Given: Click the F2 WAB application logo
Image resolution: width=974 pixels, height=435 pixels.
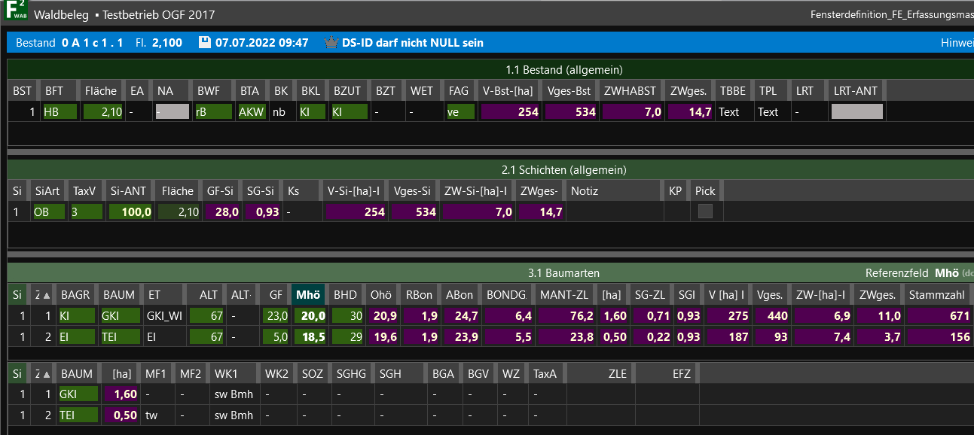Looking at the screenshot, I should click(16, 14).
